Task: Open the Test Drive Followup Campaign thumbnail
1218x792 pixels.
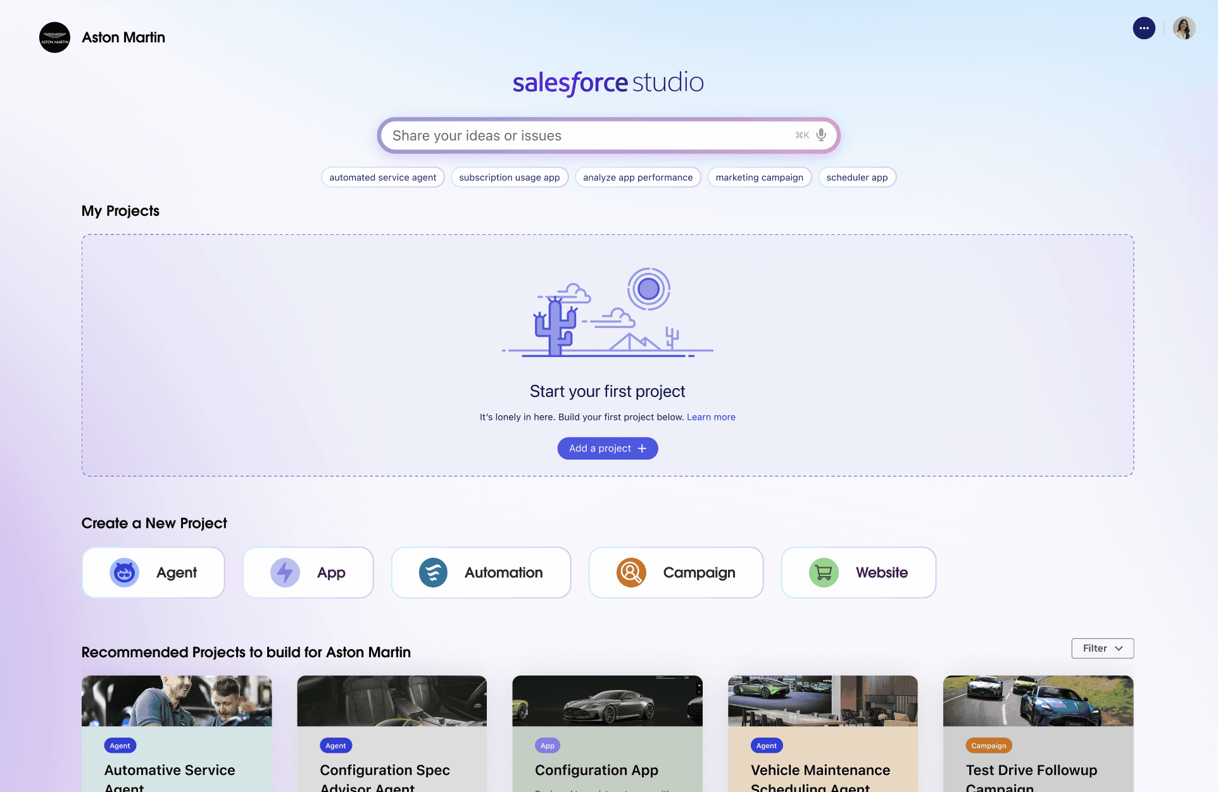Action: tap(1038, 701)
